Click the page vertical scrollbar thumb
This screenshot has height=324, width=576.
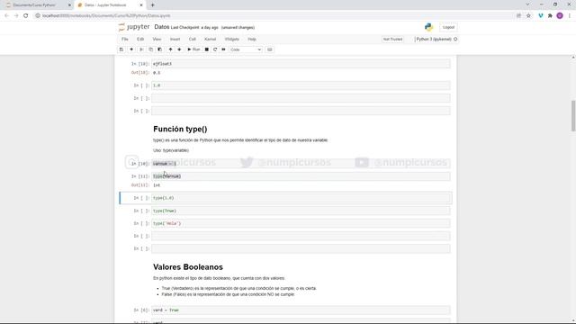pos(572,115)
